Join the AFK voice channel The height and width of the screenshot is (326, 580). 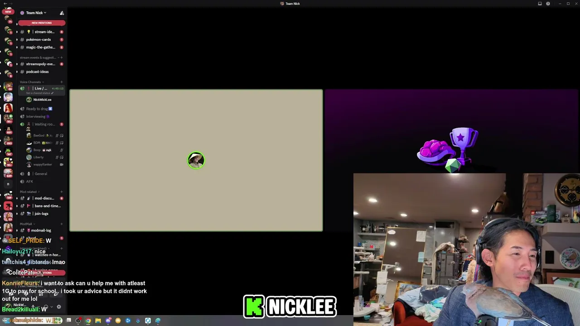point(42,182)
